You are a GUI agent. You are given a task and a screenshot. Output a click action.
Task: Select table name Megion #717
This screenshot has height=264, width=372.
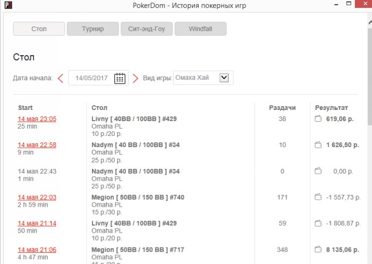point(138,250)
